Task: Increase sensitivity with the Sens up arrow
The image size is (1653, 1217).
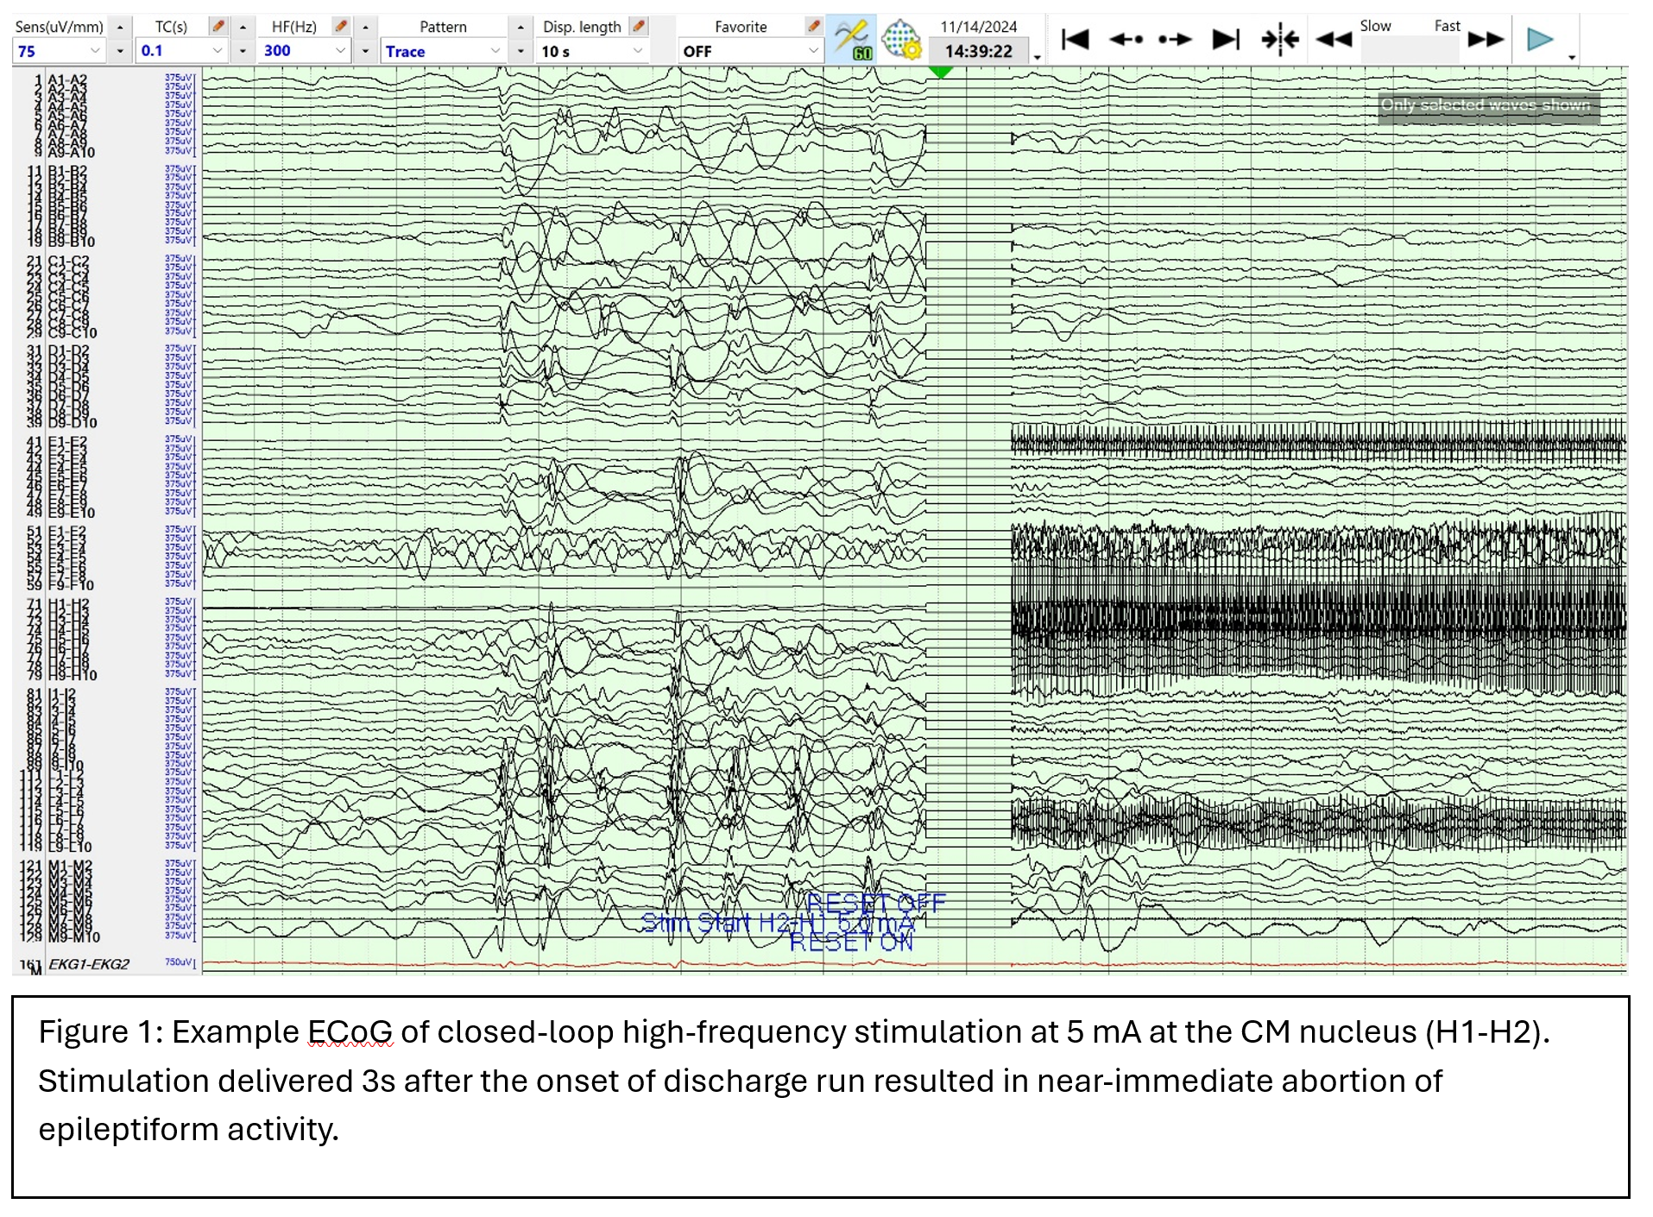Action: pos(120,28)
